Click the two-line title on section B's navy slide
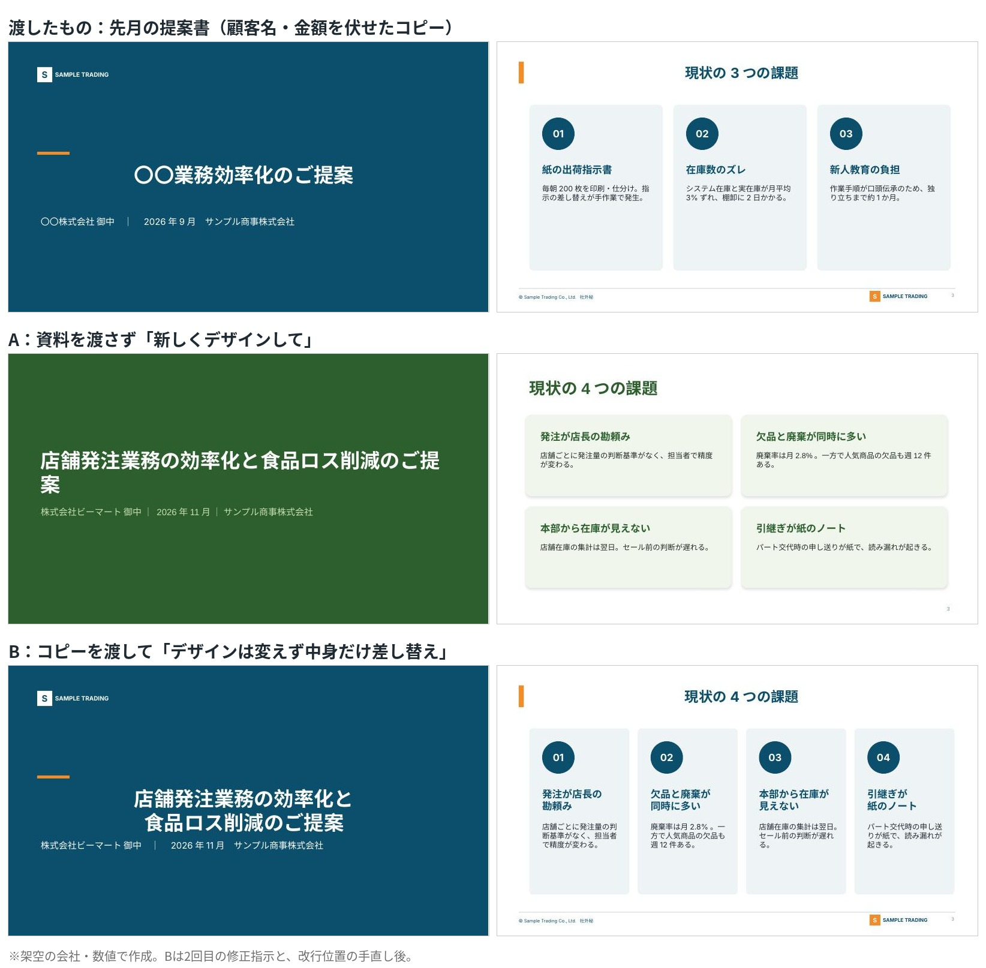Viewport: 986px width, 968px height. pos(244,811)
